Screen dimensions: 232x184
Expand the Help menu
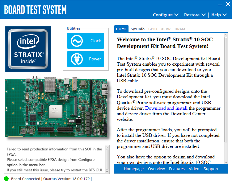pos(219,15)
